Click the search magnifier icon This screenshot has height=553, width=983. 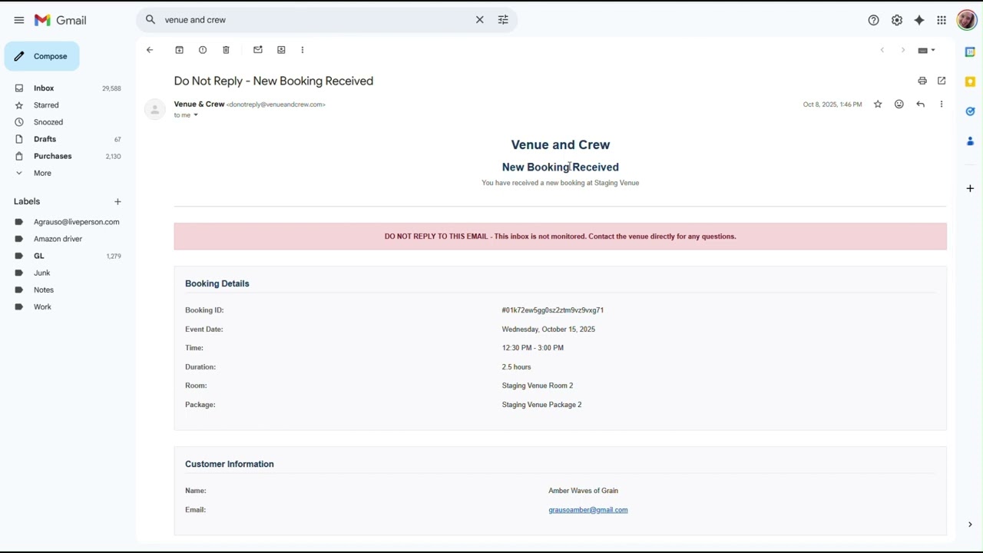[x=151, y=20]
